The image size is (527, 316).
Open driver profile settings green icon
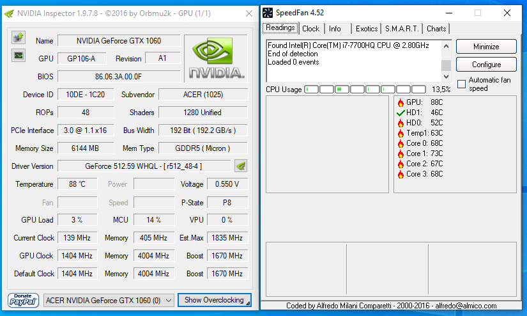(241, 166)
